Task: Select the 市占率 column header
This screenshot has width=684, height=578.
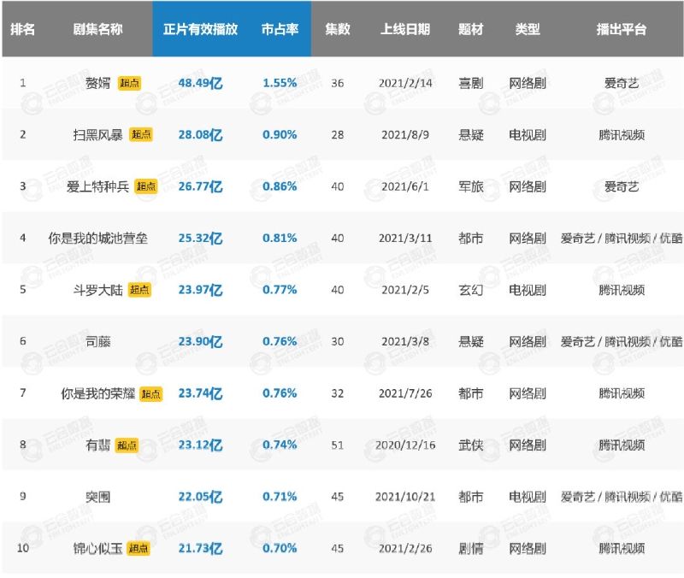Action: point(280,29)
